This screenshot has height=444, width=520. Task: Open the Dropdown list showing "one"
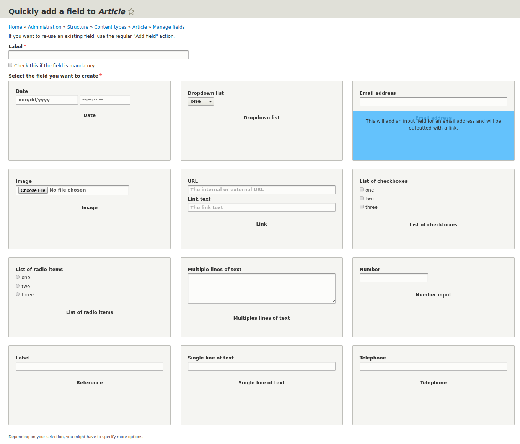(201, 101)
